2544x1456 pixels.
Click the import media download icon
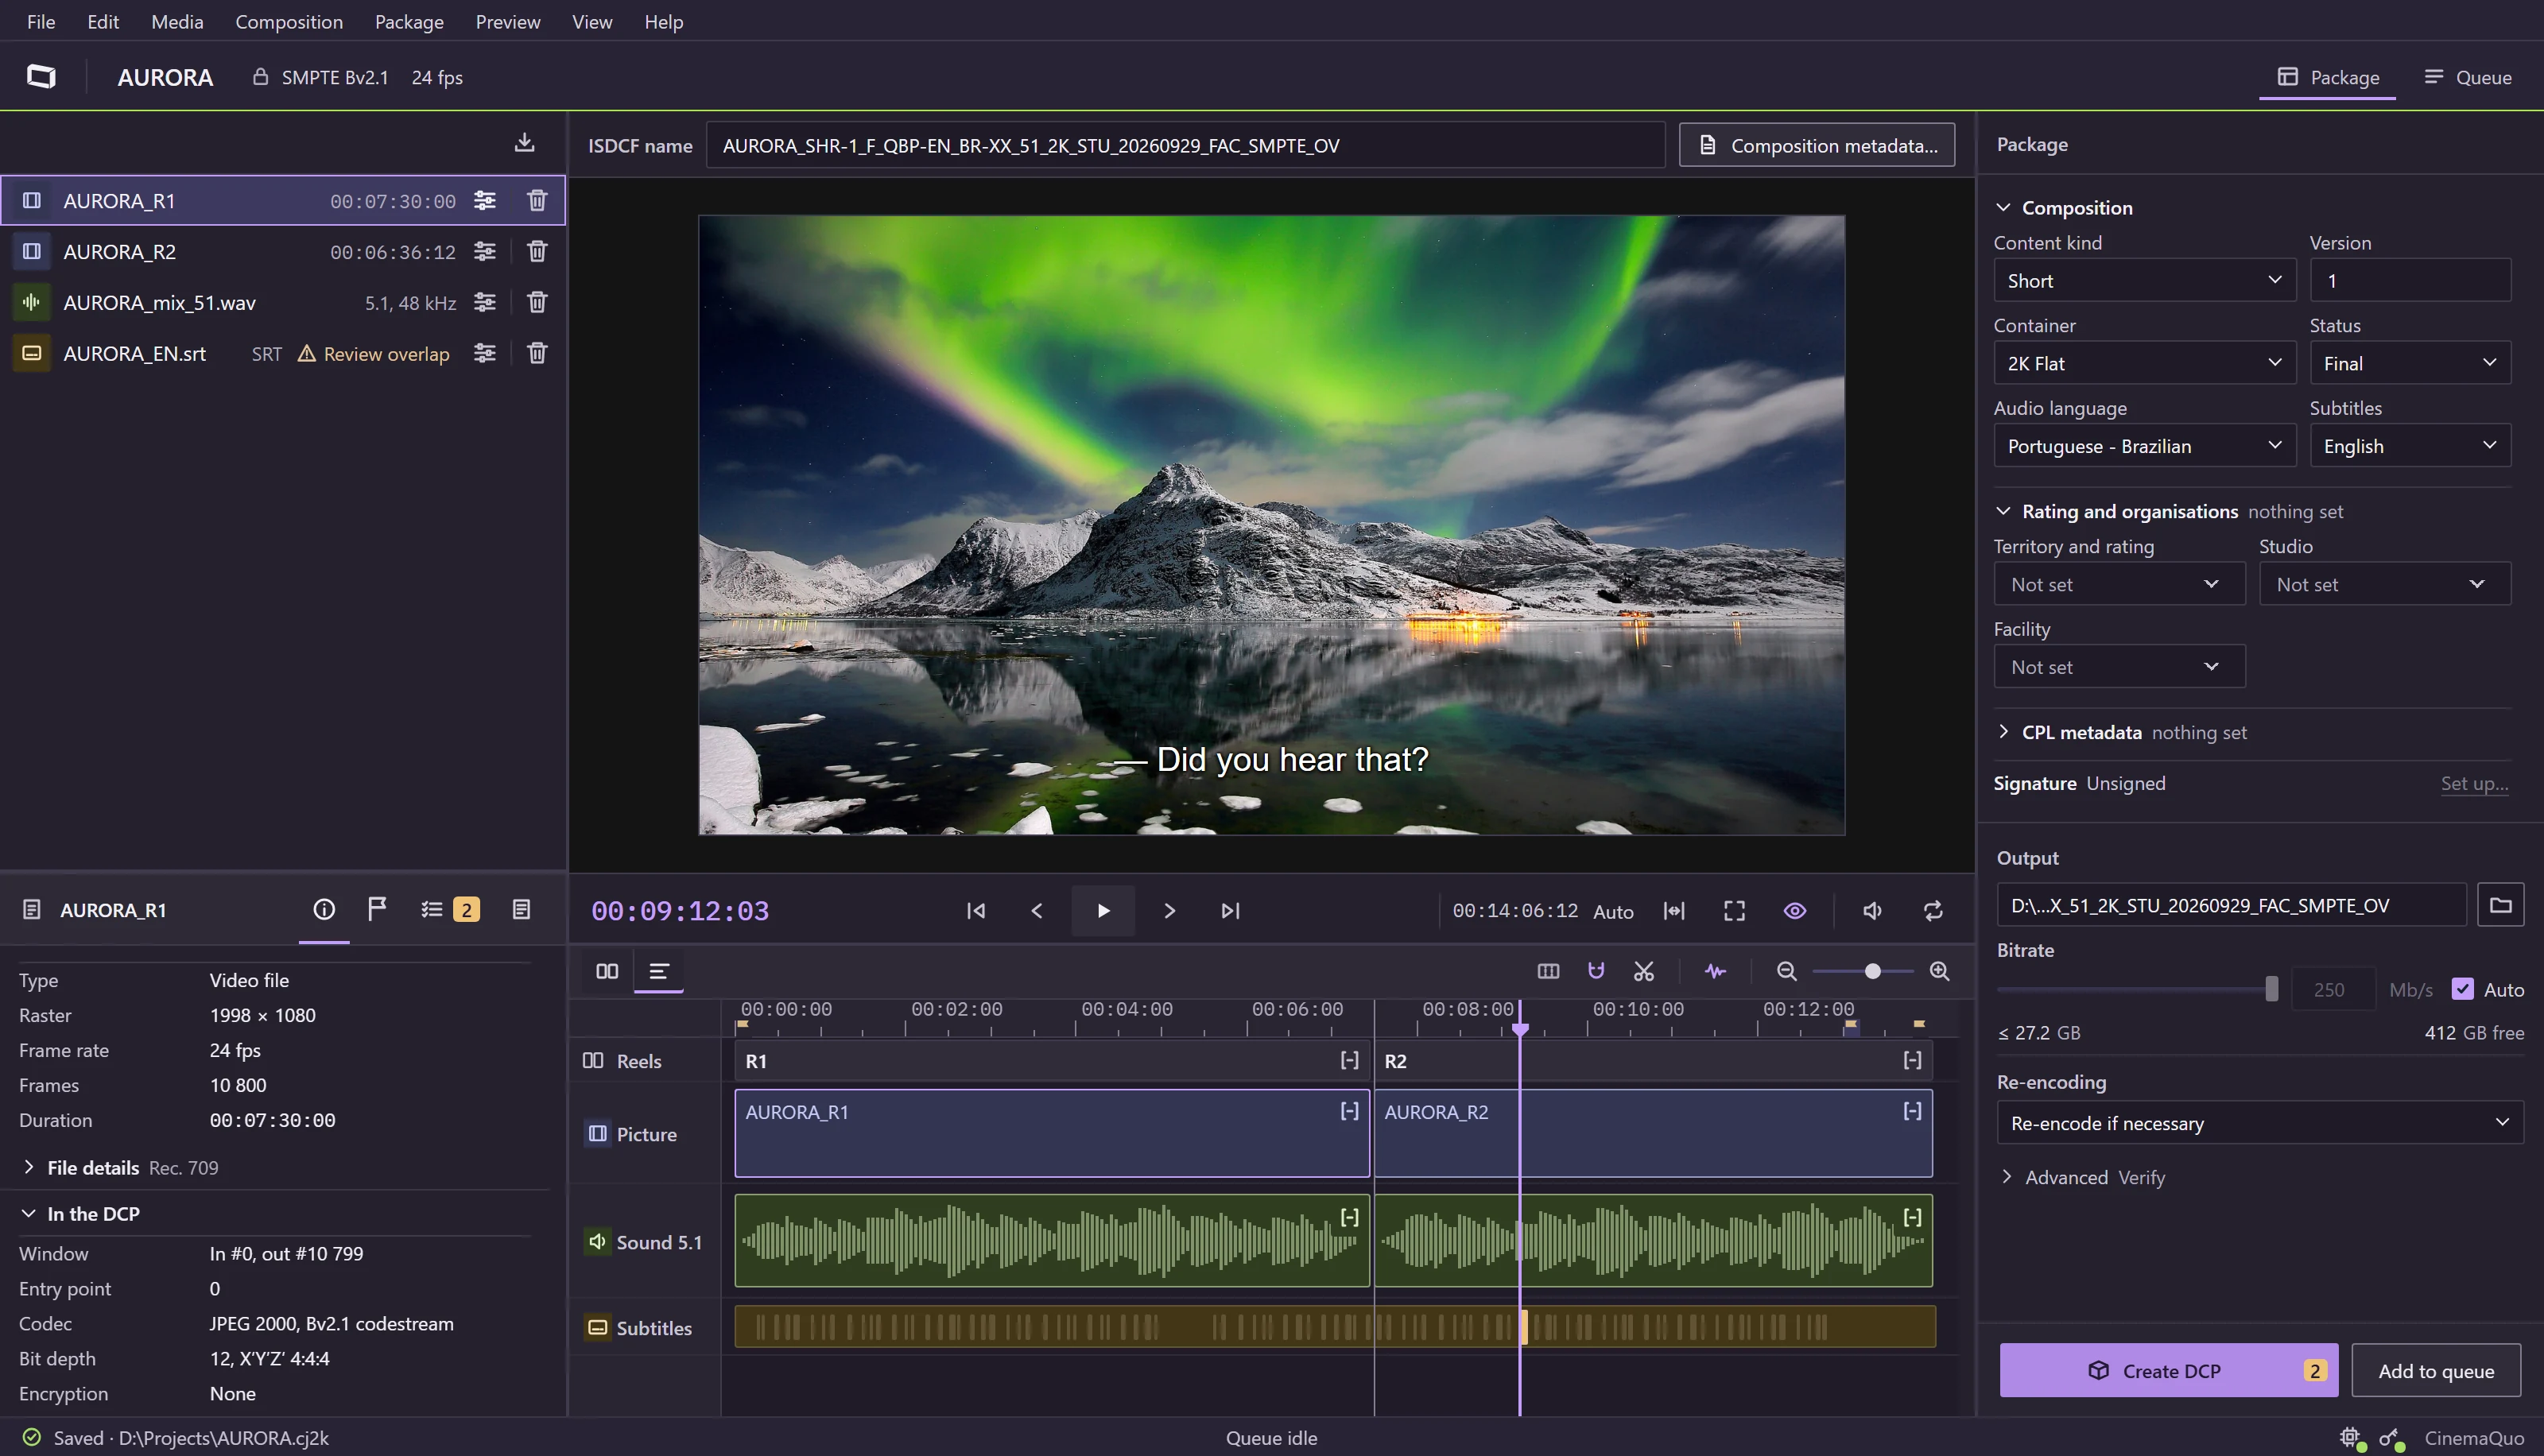coord(524,143)
